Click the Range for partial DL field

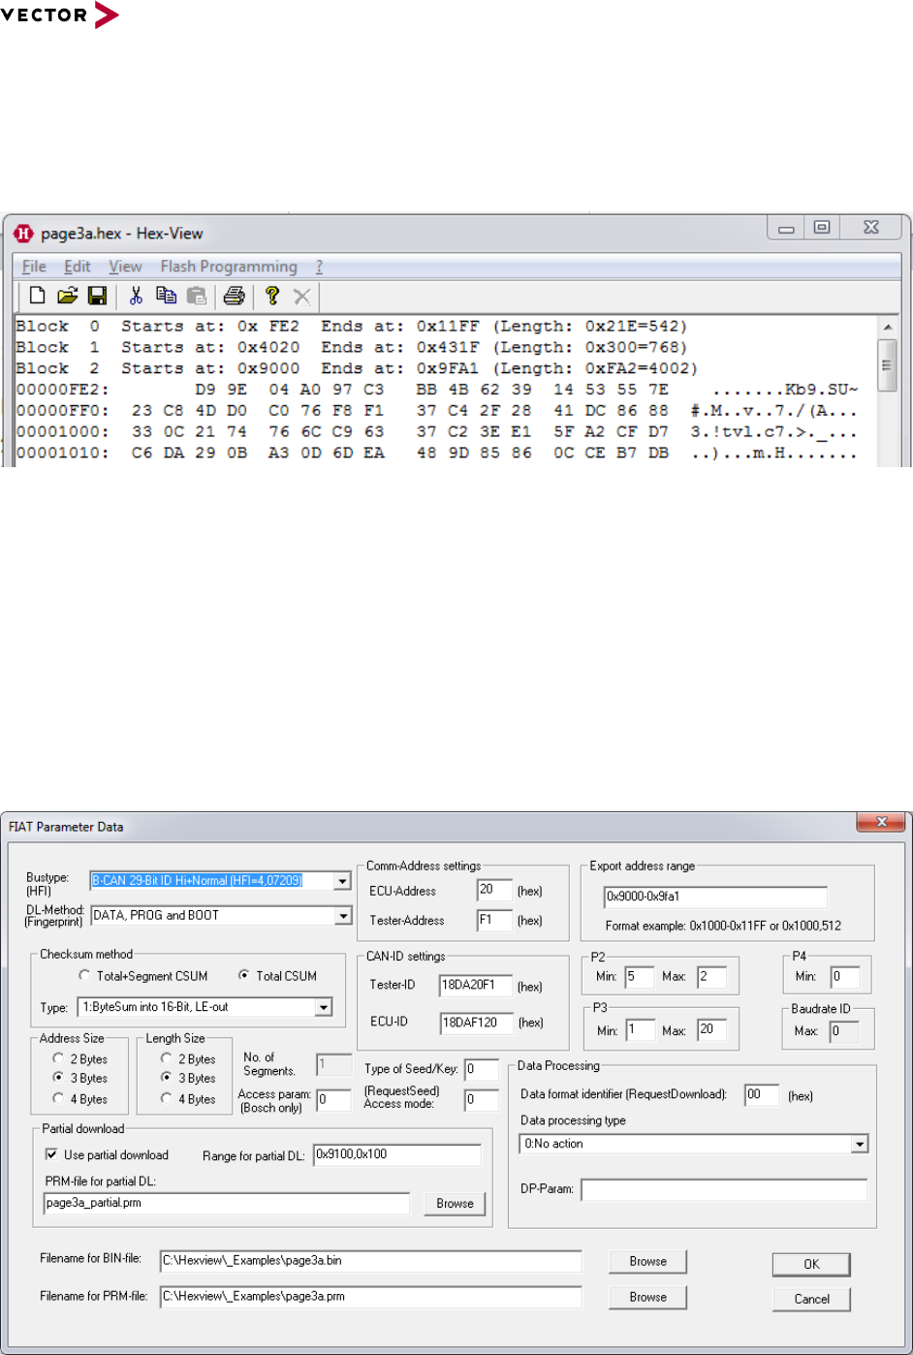point(397,1155)
